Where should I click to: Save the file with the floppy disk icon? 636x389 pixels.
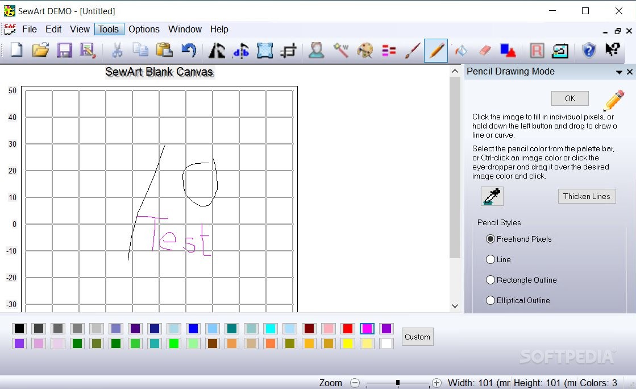(x=64, y=51)
